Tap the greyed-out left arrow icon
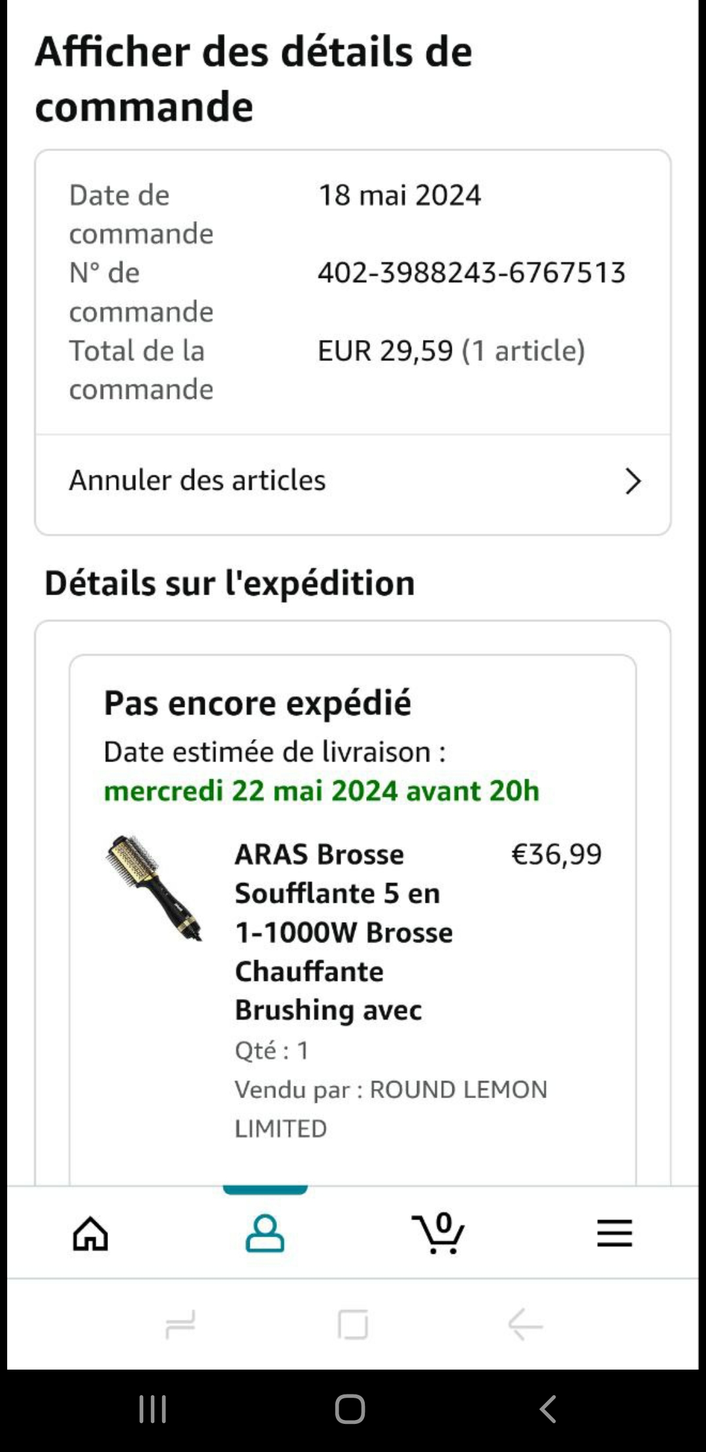This screenshot has height=1452, width=706. point(526,1325)
